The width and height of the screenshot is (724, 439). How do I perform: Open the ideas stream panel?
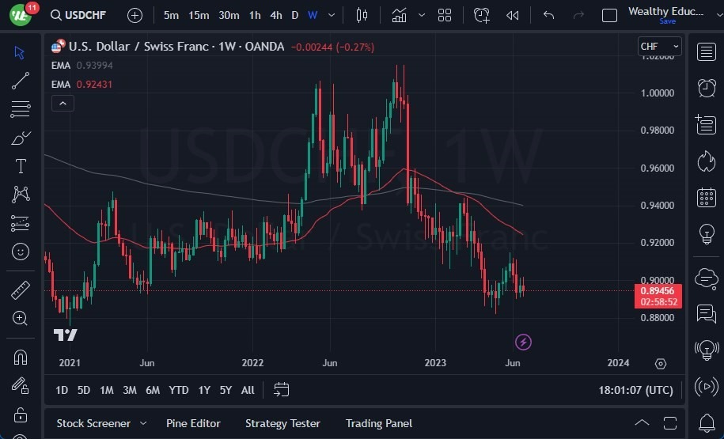click(706, 350)
